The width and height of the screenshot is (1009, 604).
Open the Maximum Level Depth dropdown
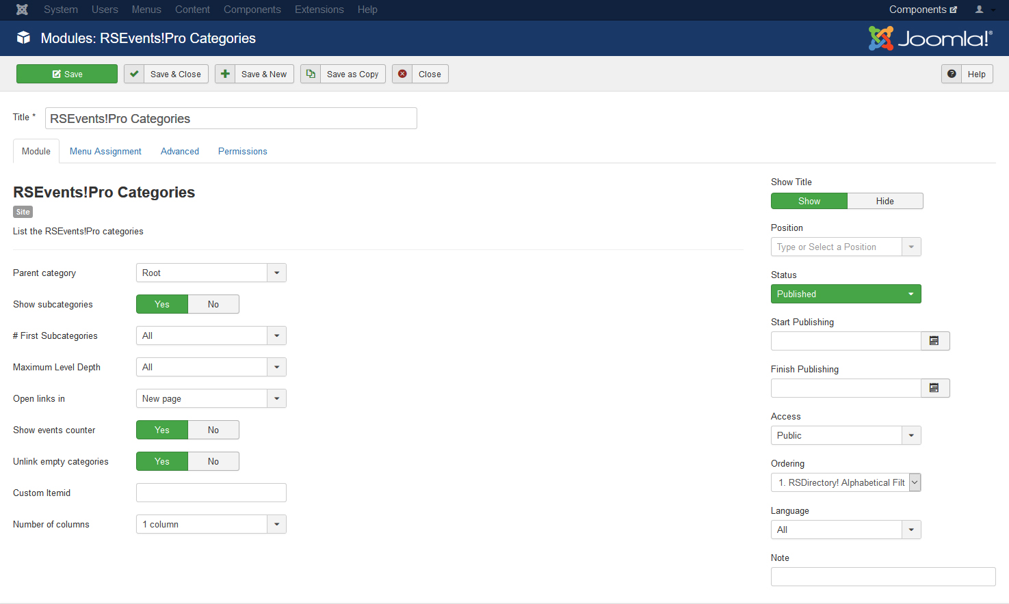point(211,367)
